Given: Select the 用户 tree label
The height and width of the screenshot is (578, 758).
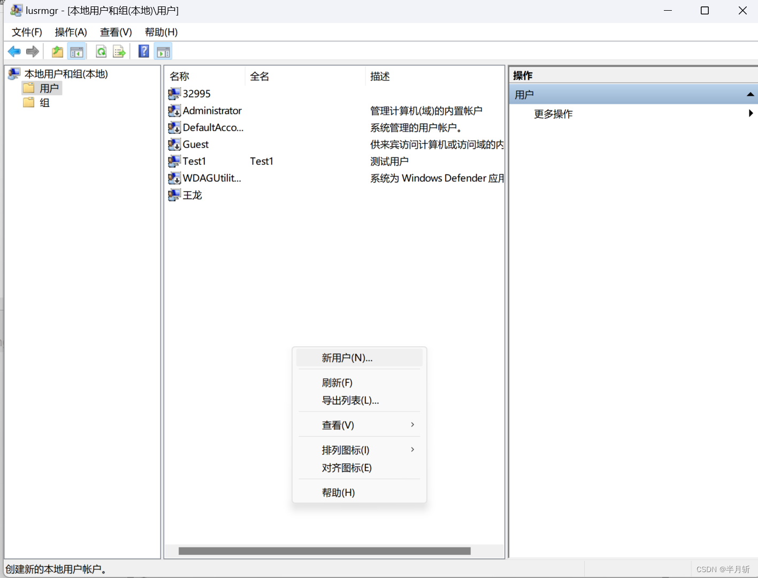Looking at the screenshot, I should pos(49,88).
